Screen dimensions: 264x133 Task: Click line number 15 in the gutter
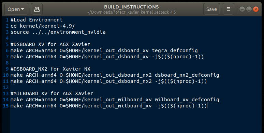[5, 106]
